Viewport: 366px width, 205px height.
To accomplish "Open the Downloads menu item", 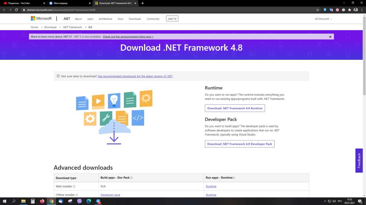I will tap(135, 19).
